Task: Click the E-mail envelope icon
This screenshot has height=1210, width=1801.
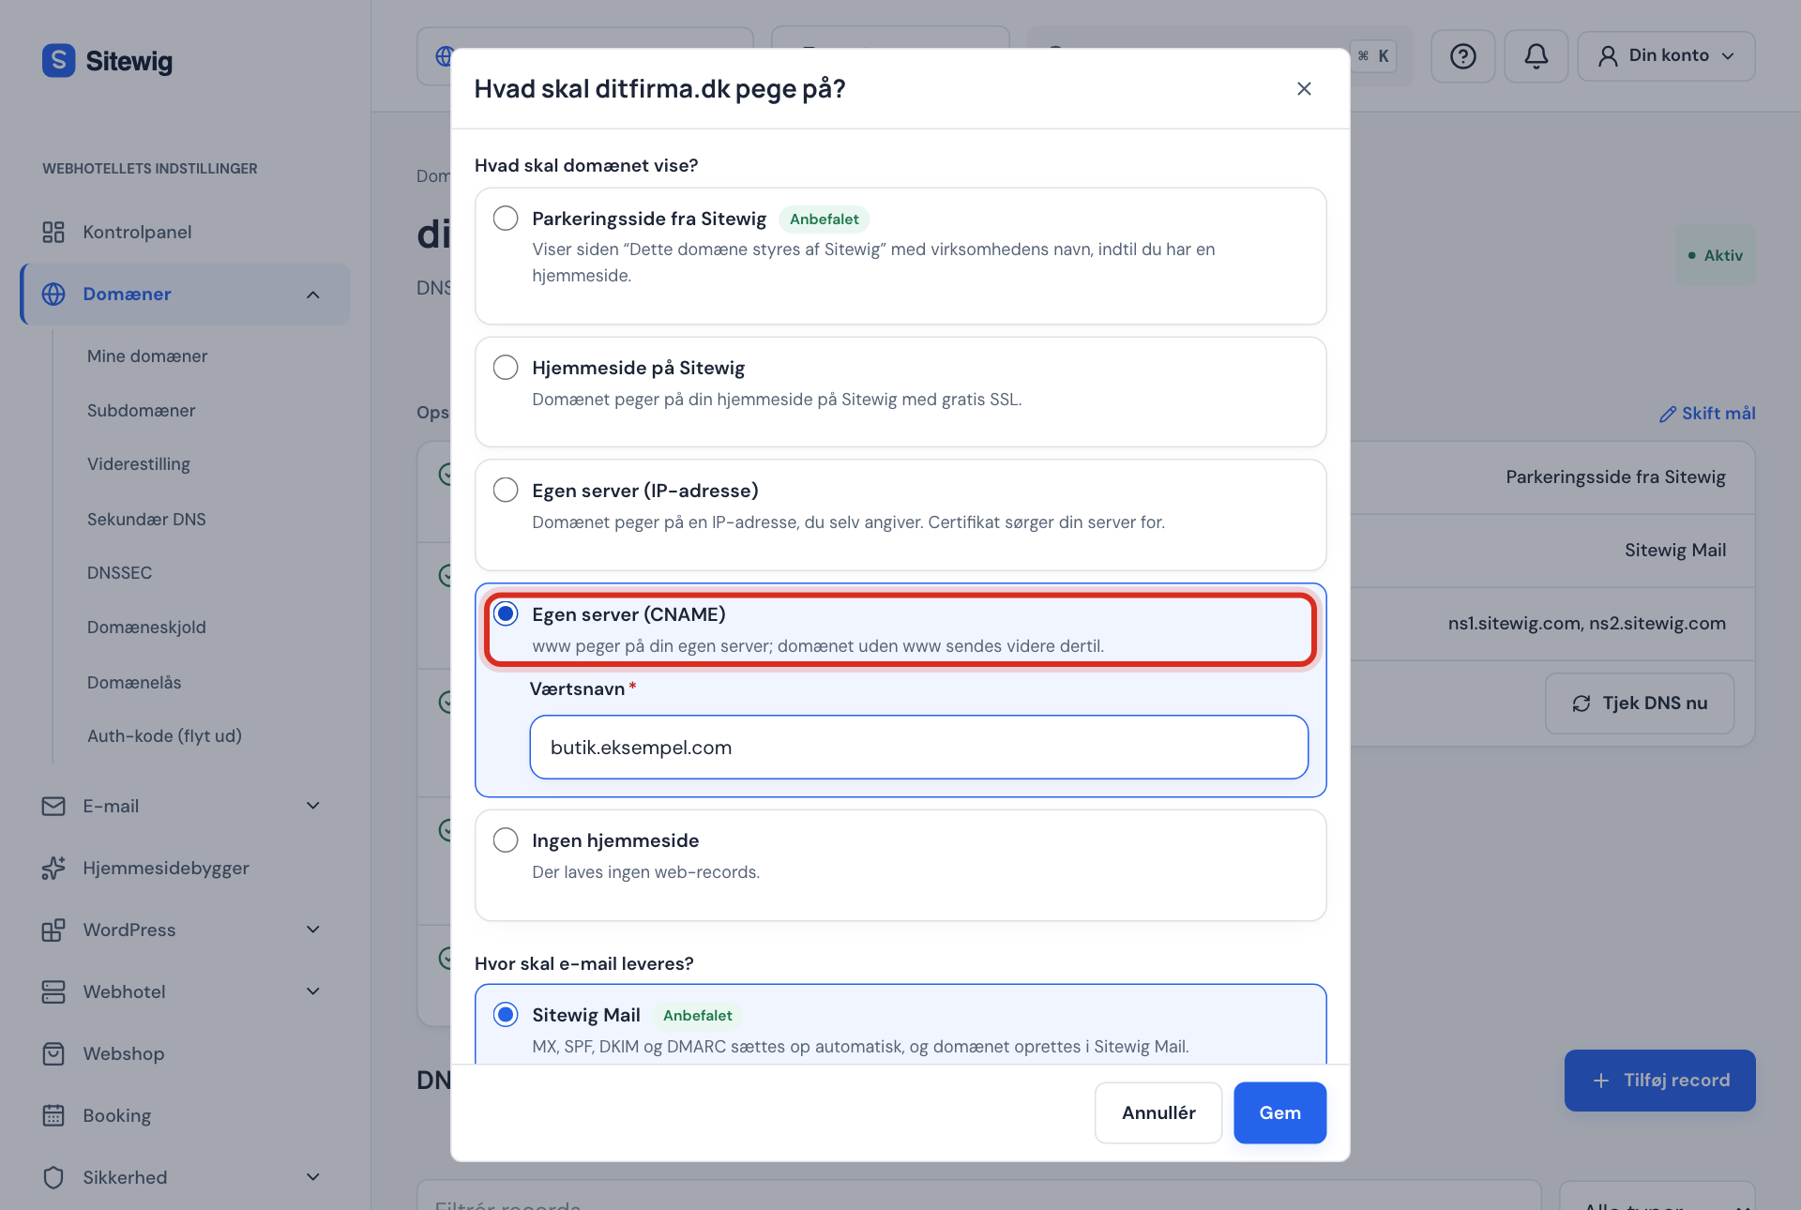Action: coord(53,806)
